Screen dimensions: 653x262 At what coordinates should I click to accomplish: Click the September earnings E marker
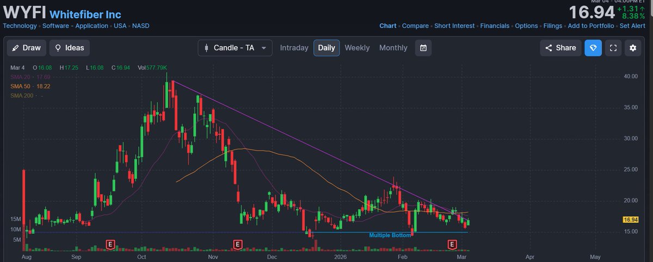click(x=111, y=244)
